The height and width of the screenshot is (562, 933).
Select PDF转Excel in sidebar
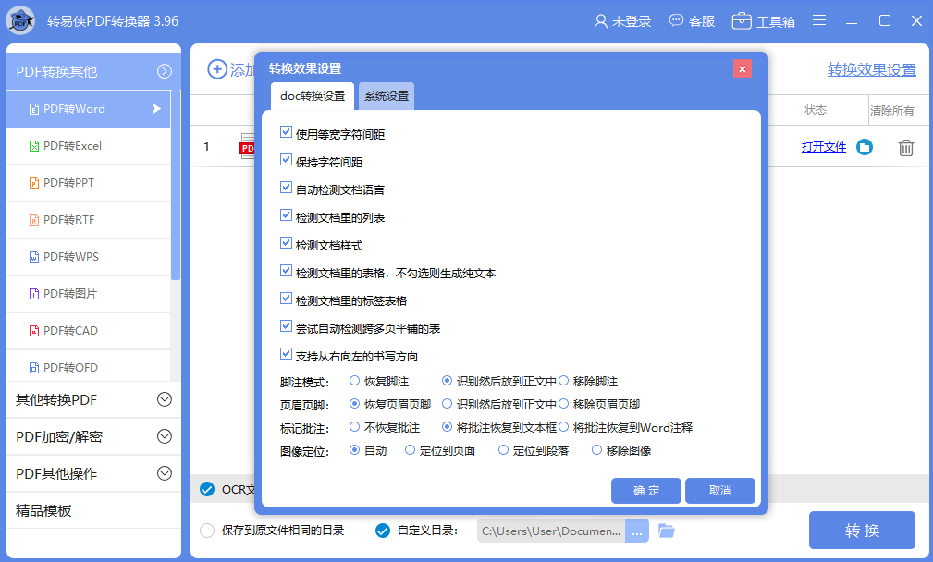pyautogui.click(x=72, y=145)
